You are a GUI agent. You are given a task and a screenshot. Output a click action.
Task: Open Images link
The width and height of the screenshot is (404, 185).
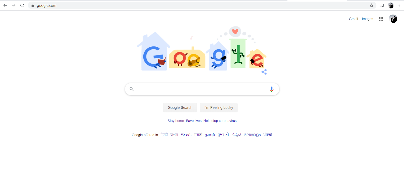(367, 19)
